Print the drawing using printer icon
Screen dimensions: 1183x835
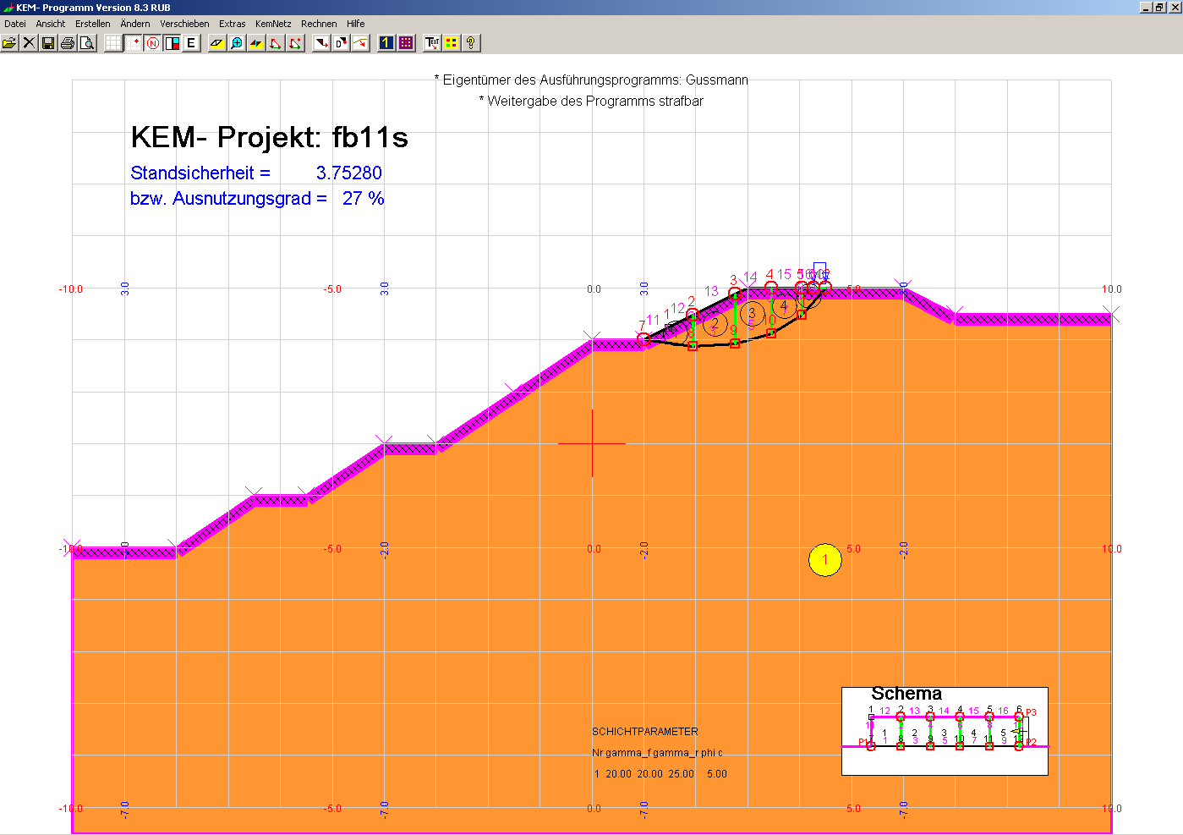68,42
